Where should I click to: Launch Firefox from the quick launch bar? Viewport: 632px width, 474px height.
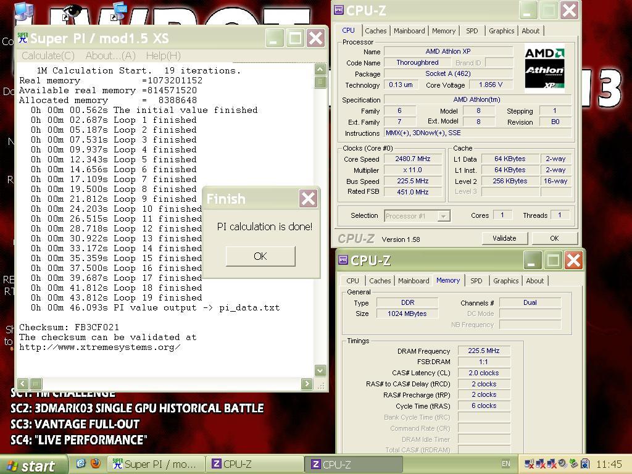[x=96, y=464]
